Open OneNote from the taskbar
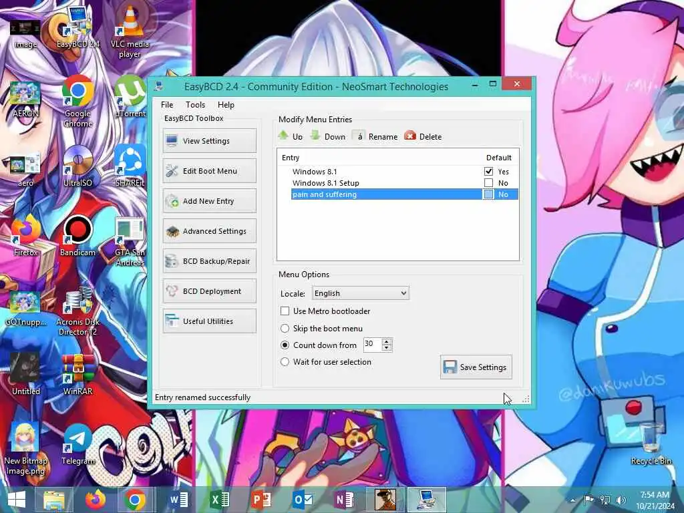 [x=343, y=500]
